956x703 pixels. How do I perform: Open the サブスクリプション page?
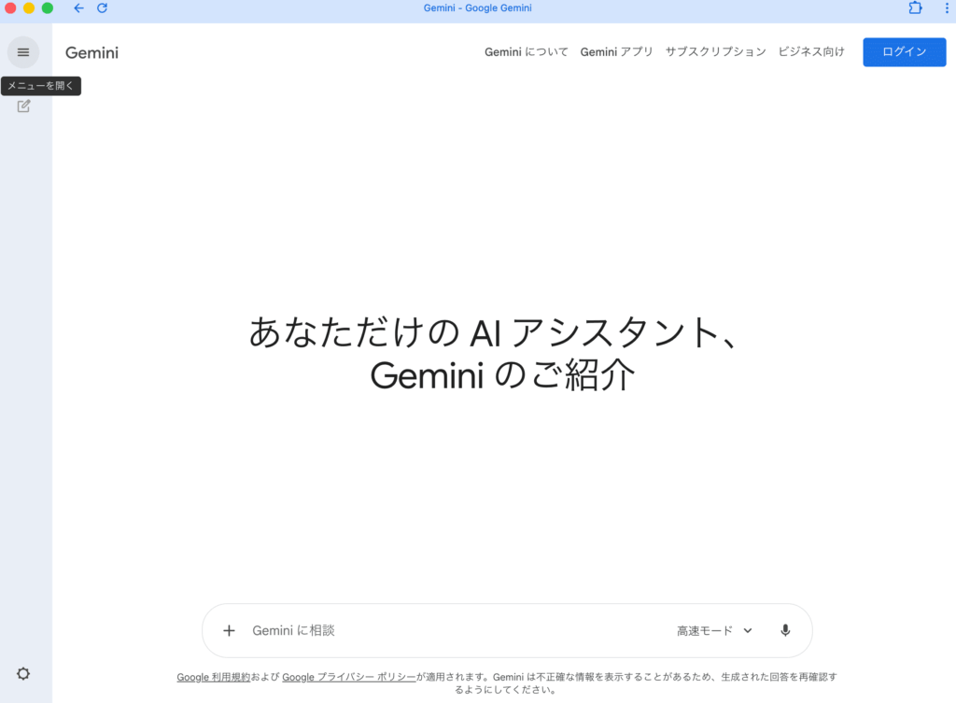click(716, 52)
